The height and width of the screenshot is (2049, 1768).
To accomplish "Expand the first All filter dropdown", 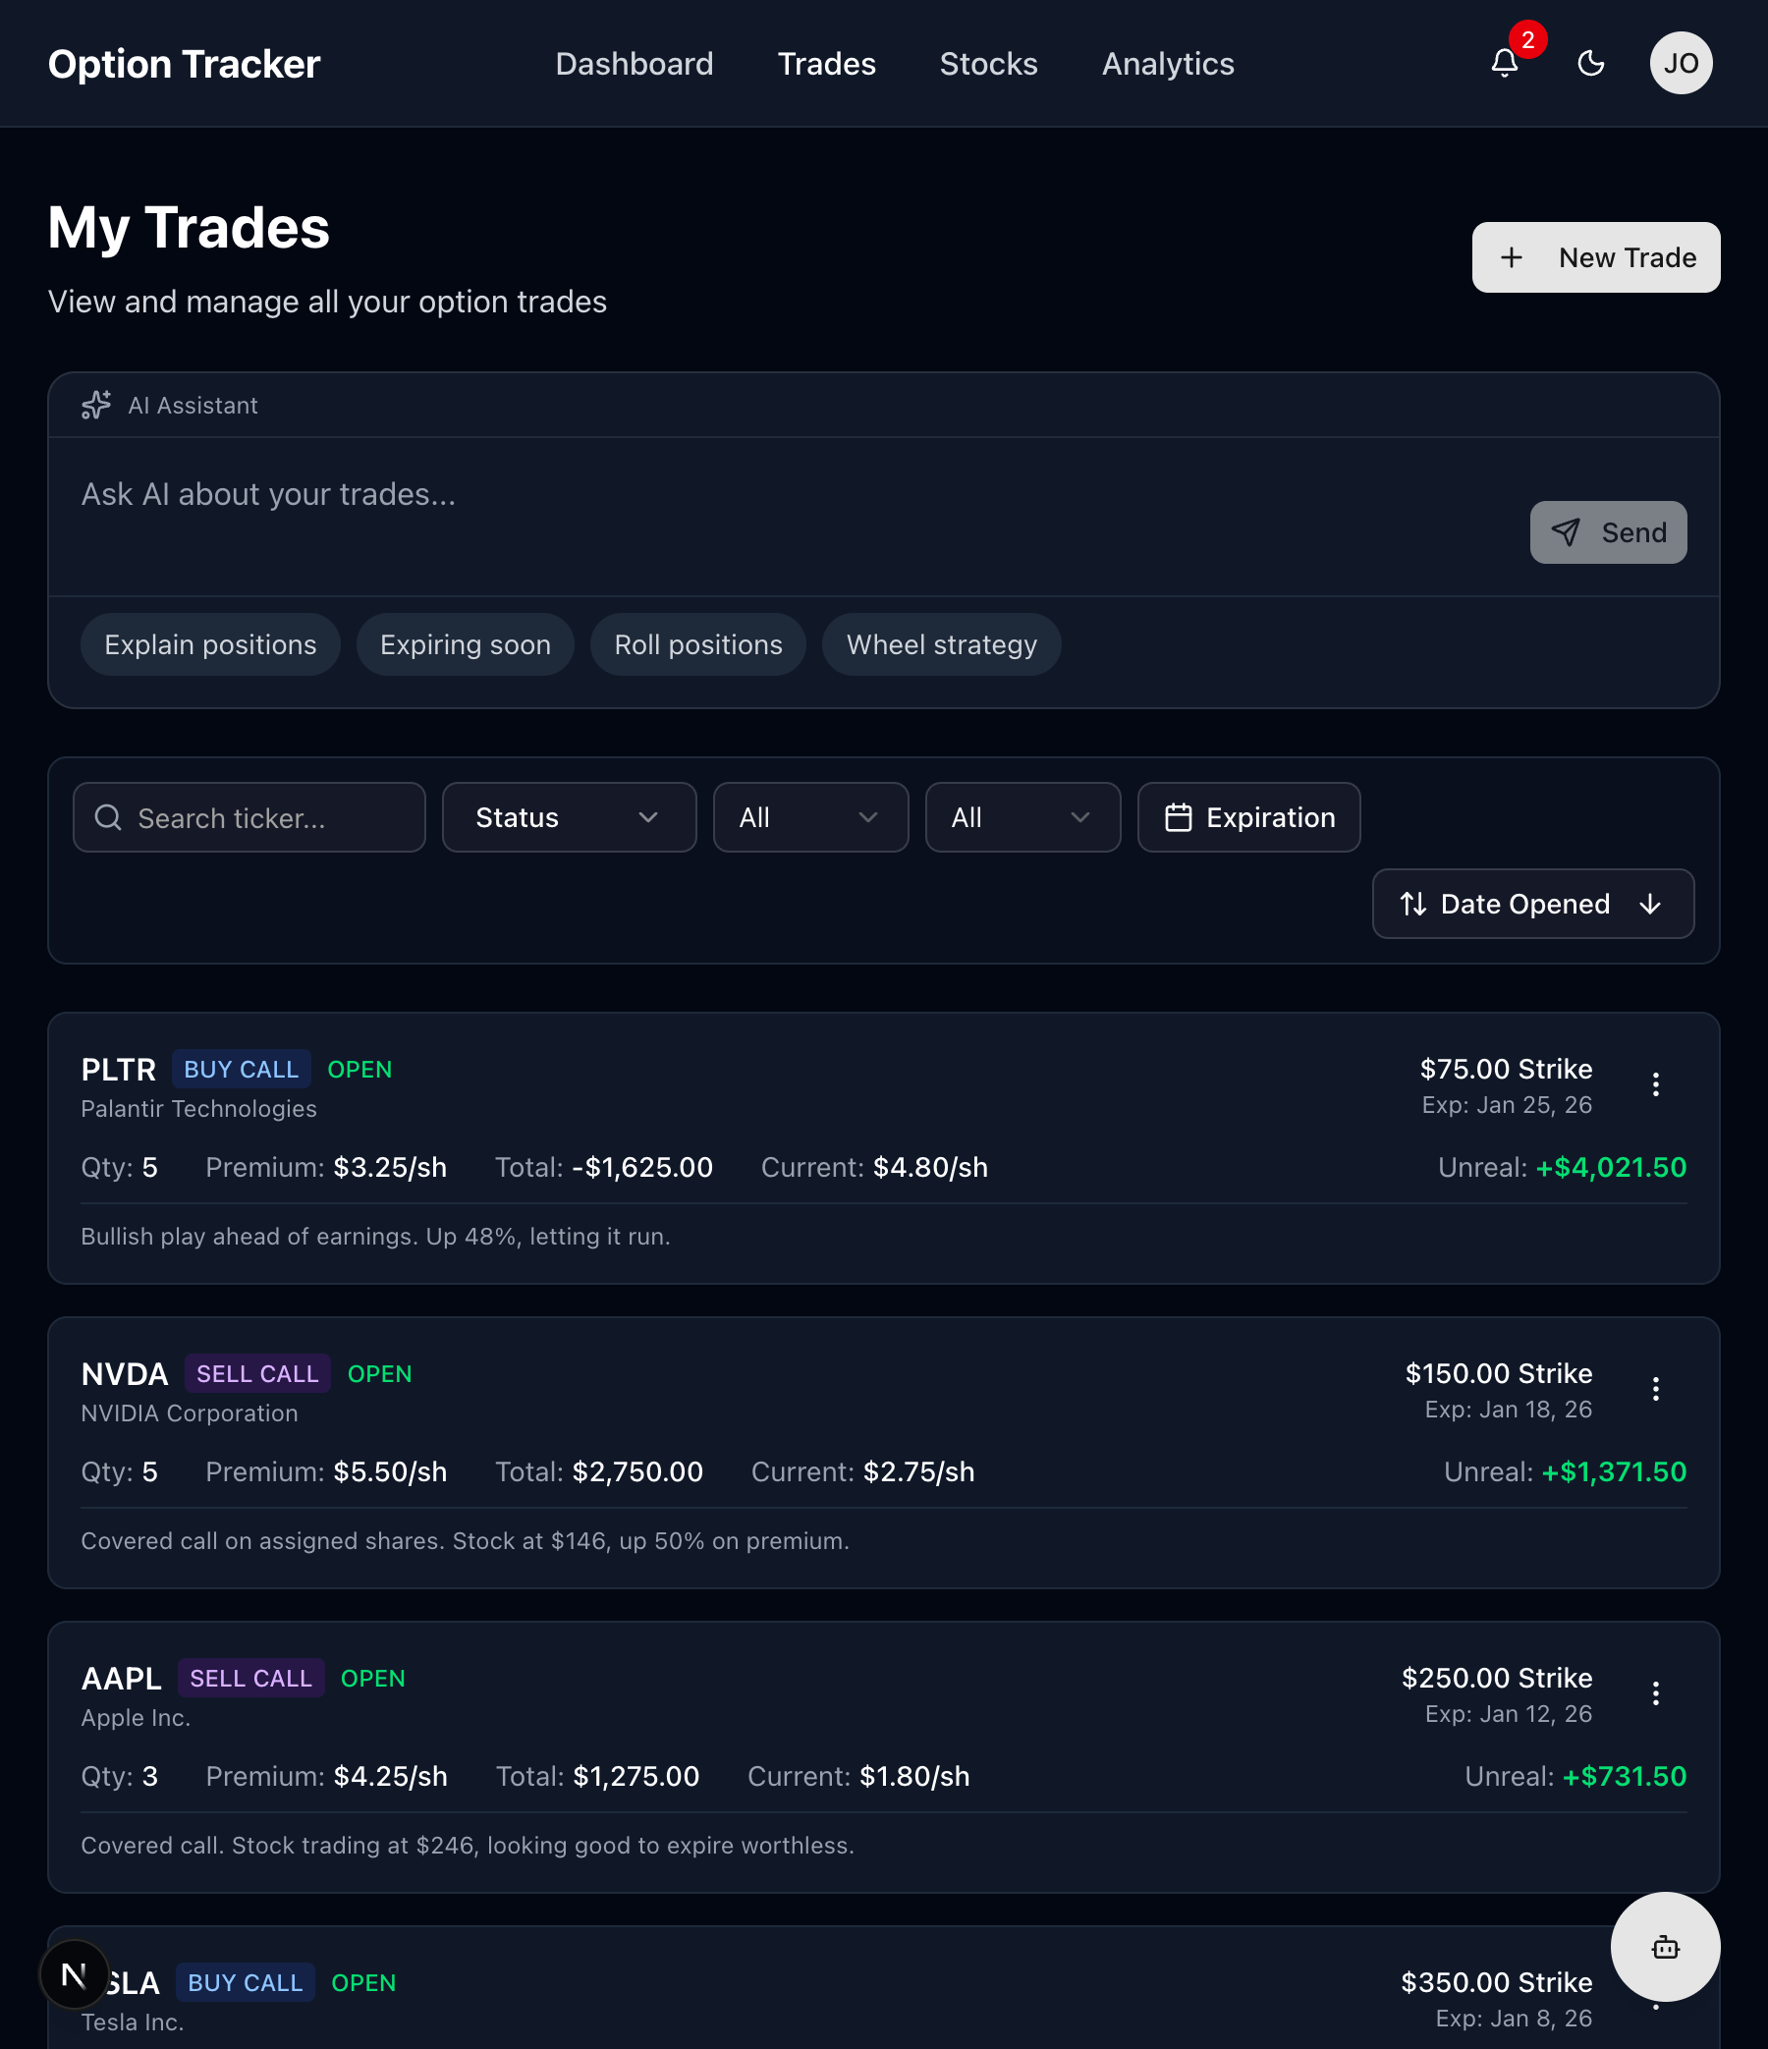I will coord(809,818).
